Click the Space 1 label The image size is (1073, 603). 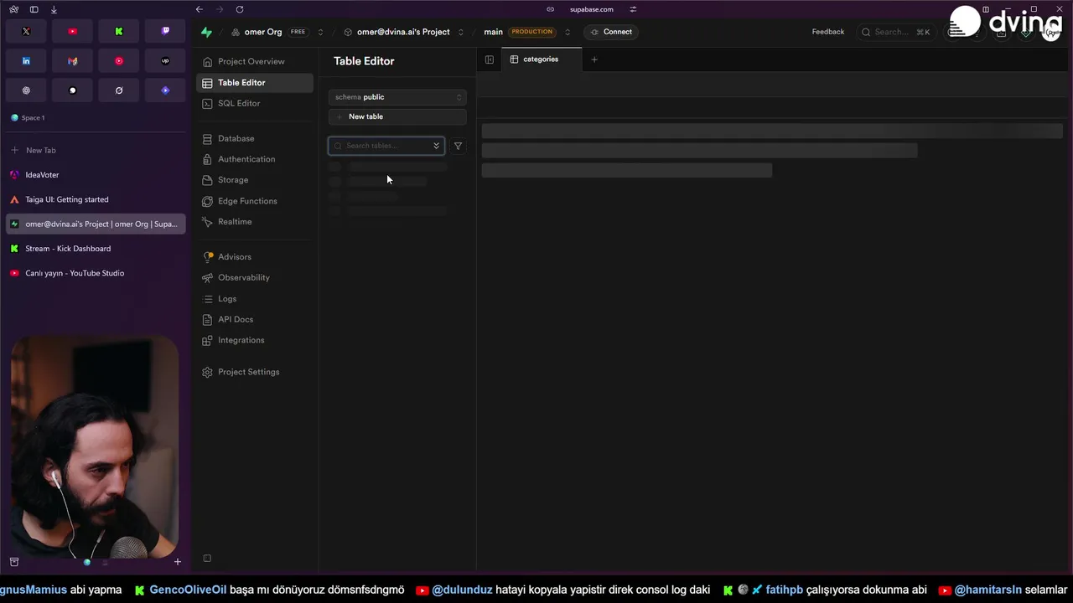[33, 118]
